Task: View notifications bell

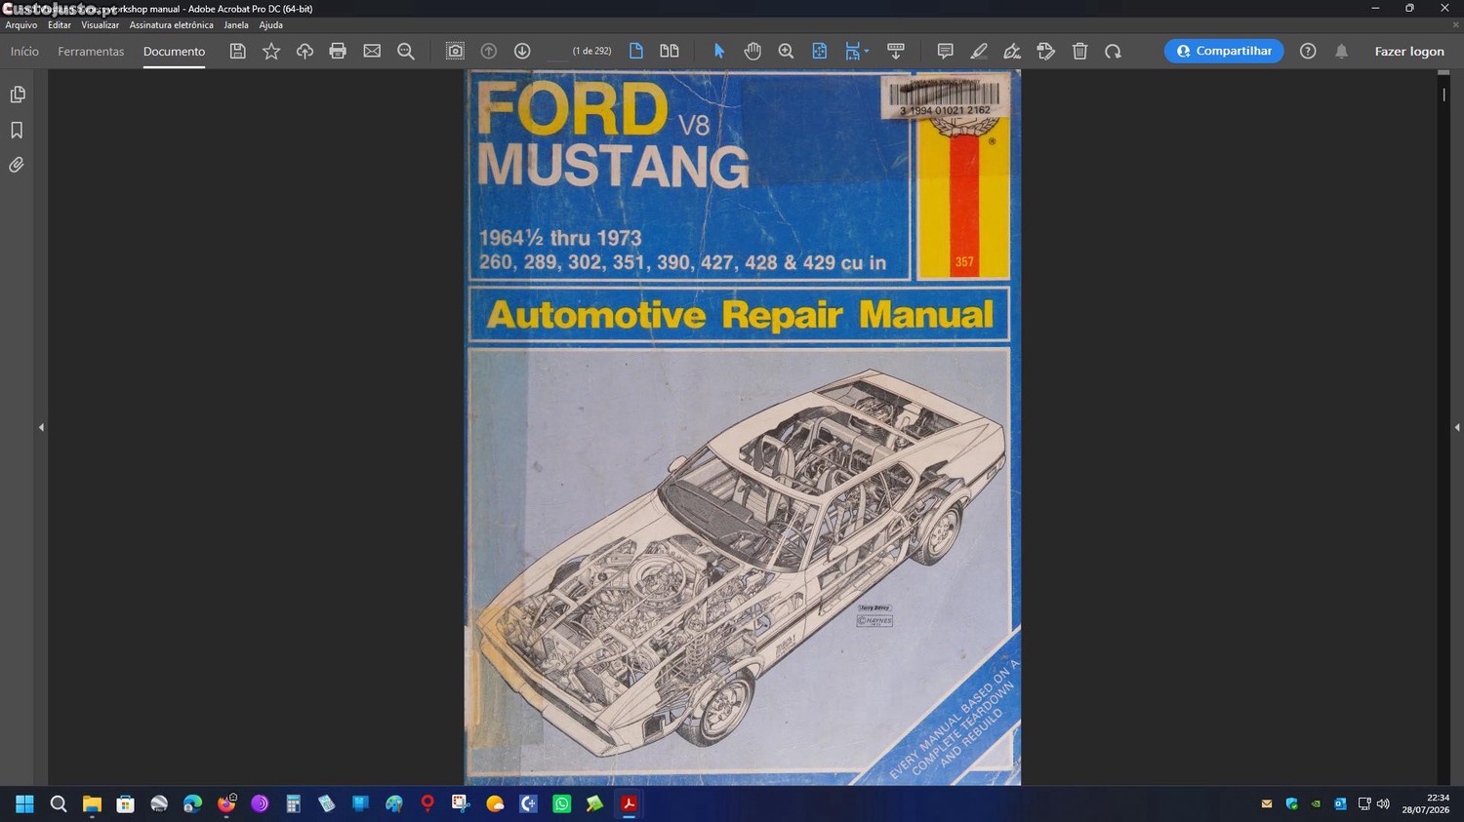Action: coord(1342,51)
